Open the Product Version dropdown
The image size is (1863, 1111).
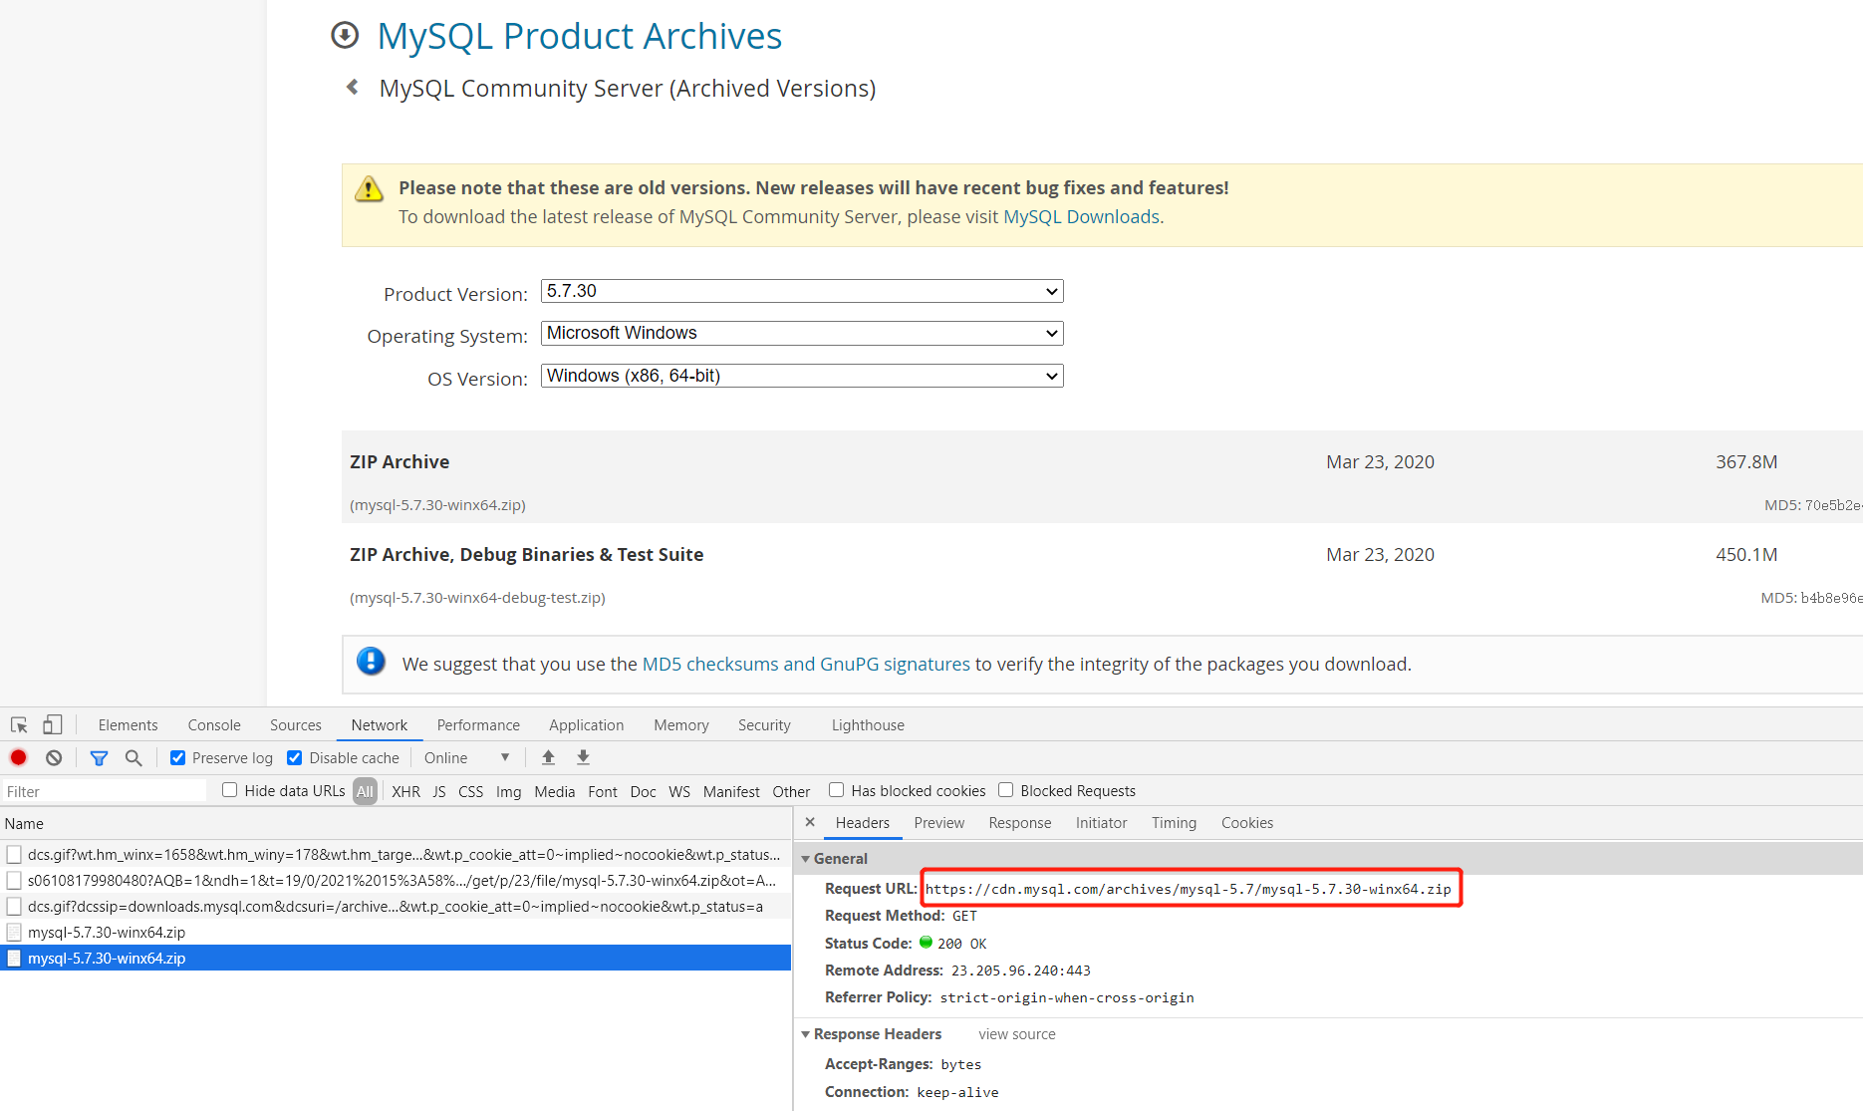coord(802,291)
